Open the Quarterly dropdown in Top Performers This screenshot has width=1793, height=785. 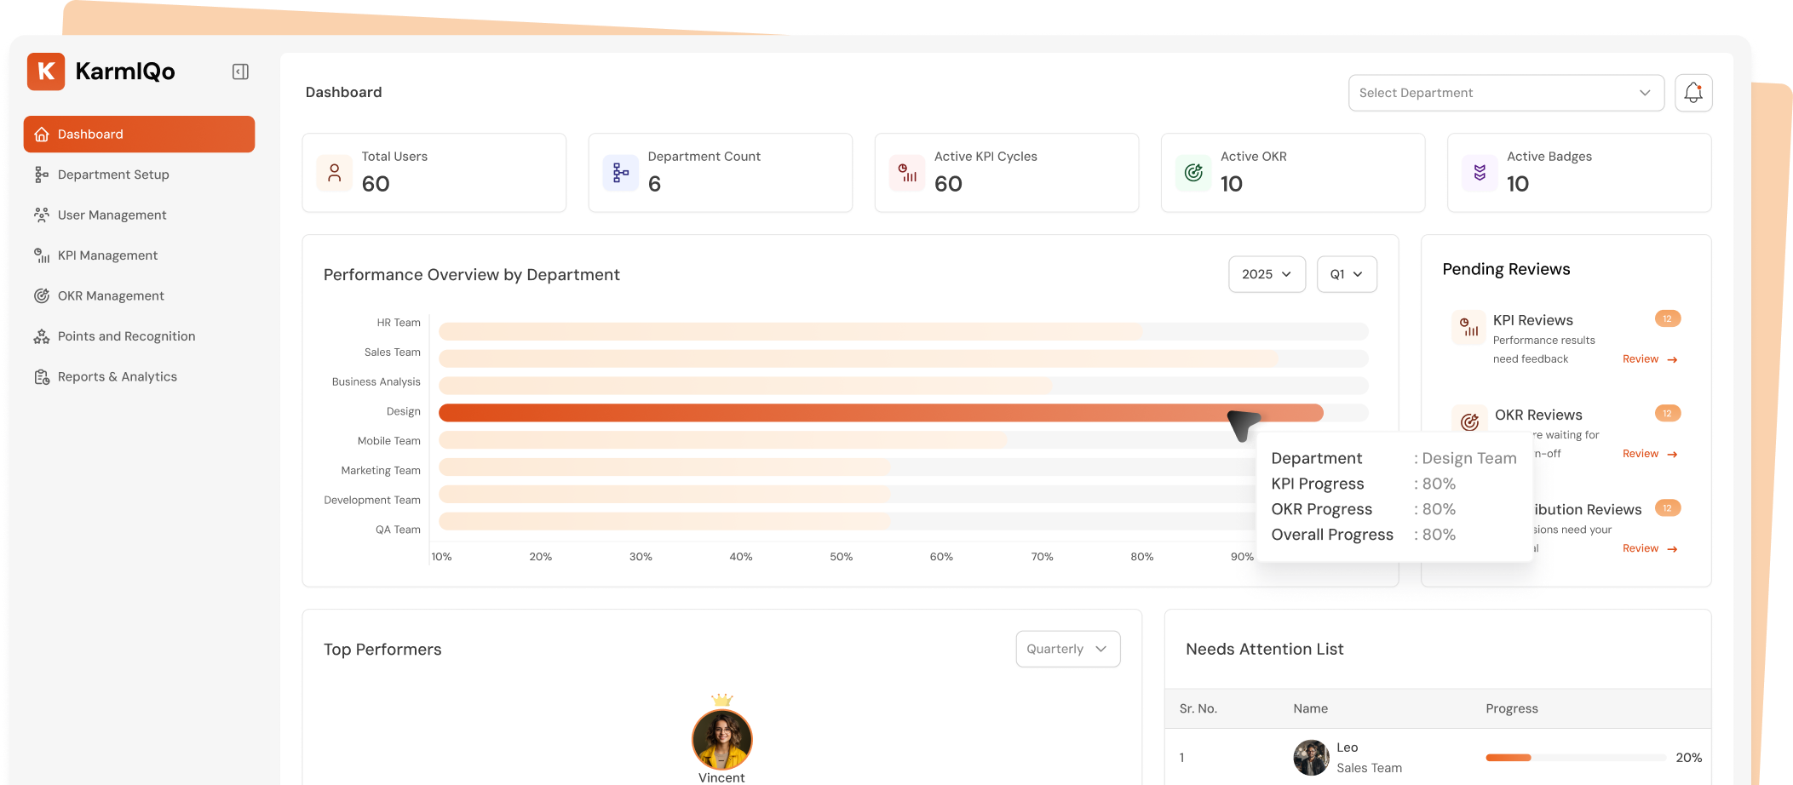(1067, 649)
